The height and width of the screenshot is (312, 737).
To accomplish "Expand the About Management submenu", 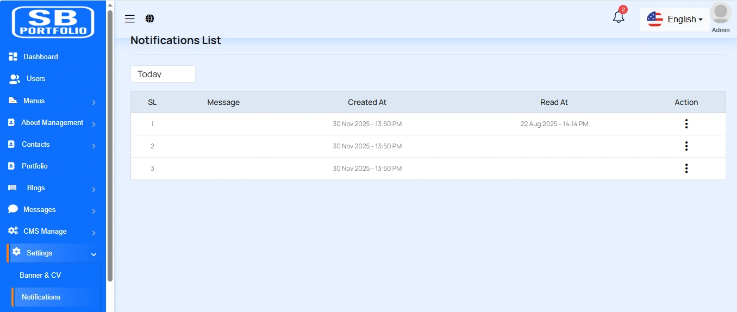I will coord(52,123).
